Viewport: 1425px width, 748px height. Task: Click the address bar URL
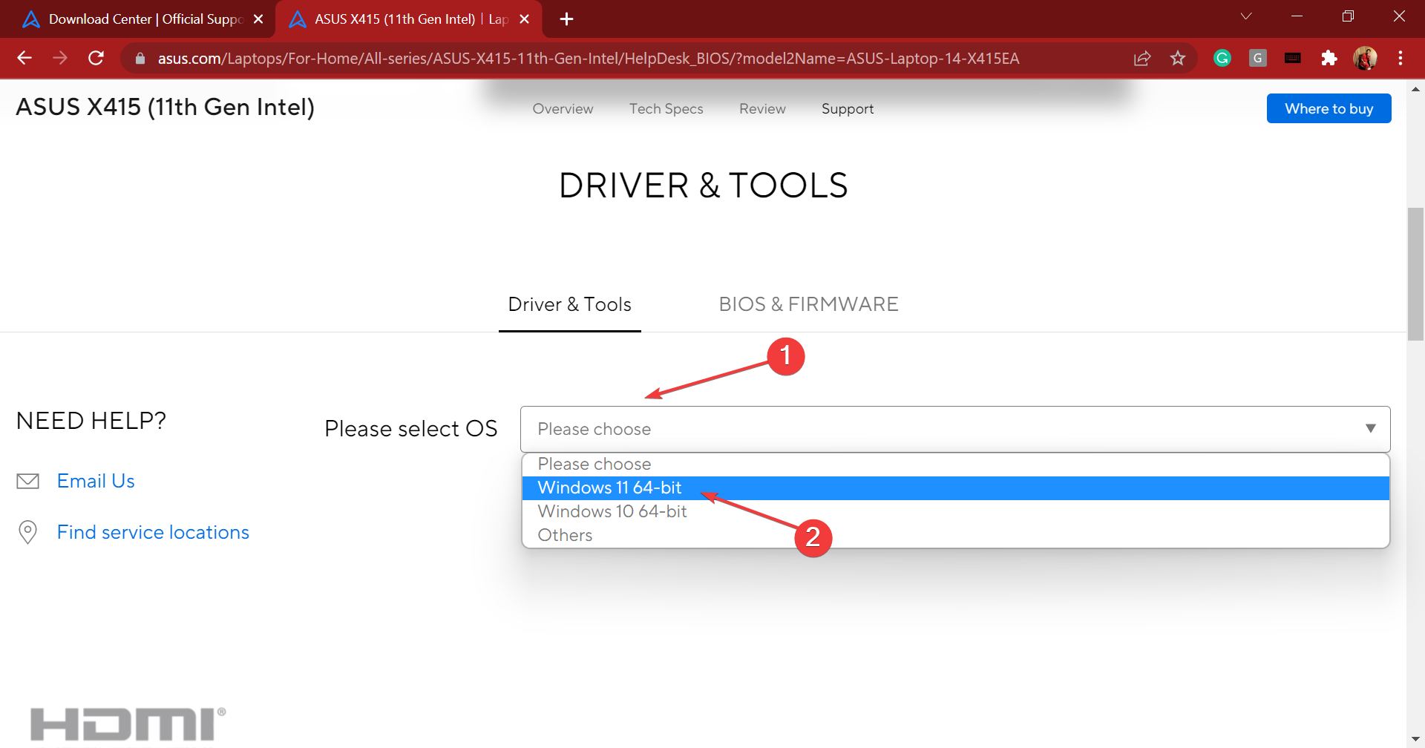(588, 59)
